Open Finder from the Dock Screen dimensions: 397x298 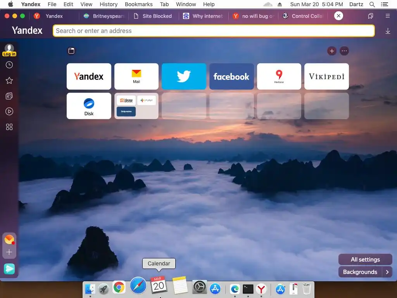click(x=90, y=289)
